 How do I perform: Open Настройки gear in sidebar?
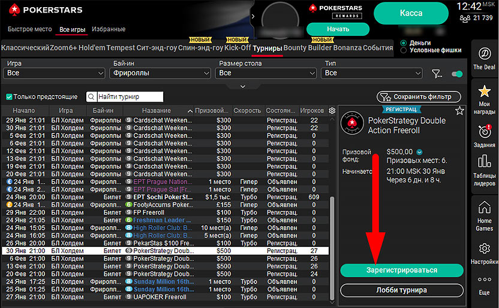click(485, 248)
